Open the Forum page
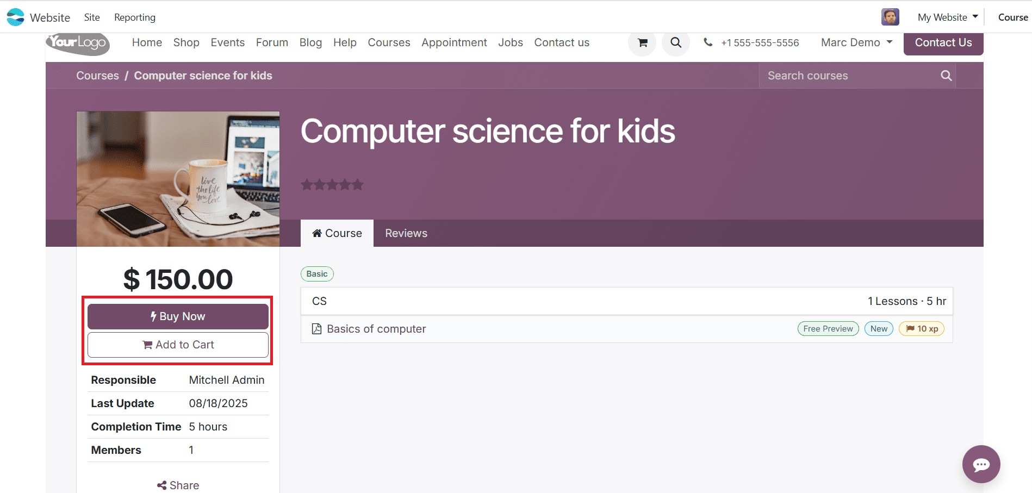 272,42
